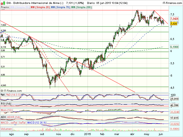Viewport: 183px width, 137px height.
Task: Open the RSI (14) indicator panel label
Action: pyautogui.click(x=6, y=104)
